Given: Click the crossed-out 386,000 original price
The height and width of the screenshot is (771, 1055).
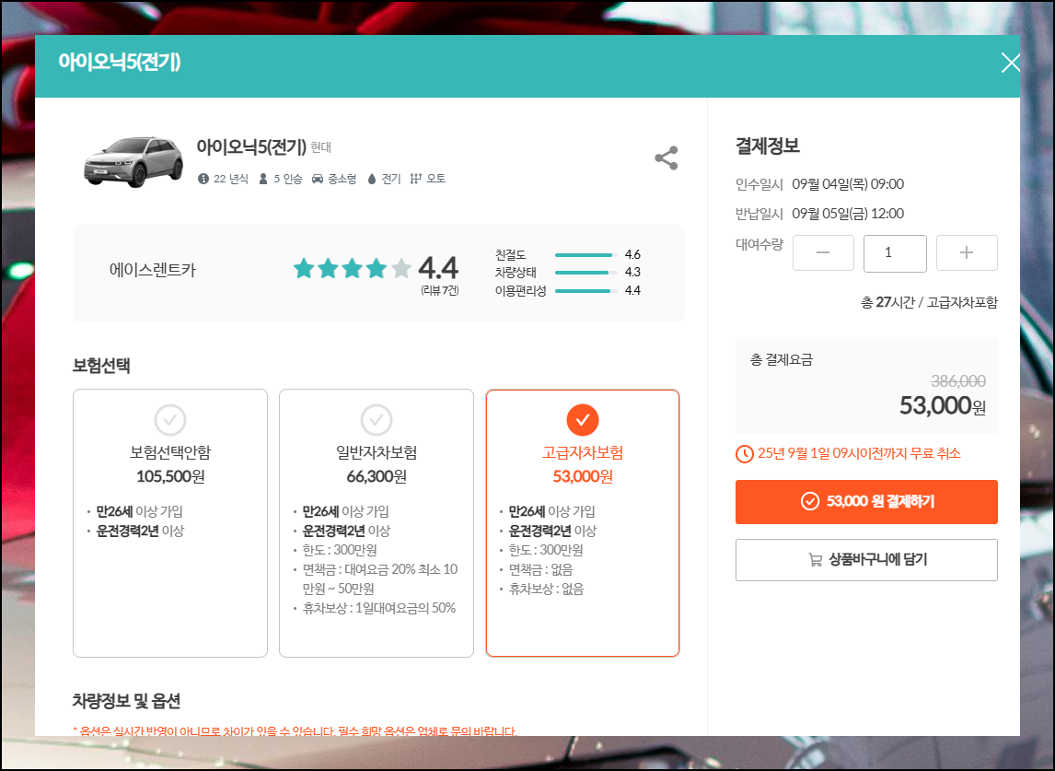Looking at the screenshot, I should (x=958, y=381).
